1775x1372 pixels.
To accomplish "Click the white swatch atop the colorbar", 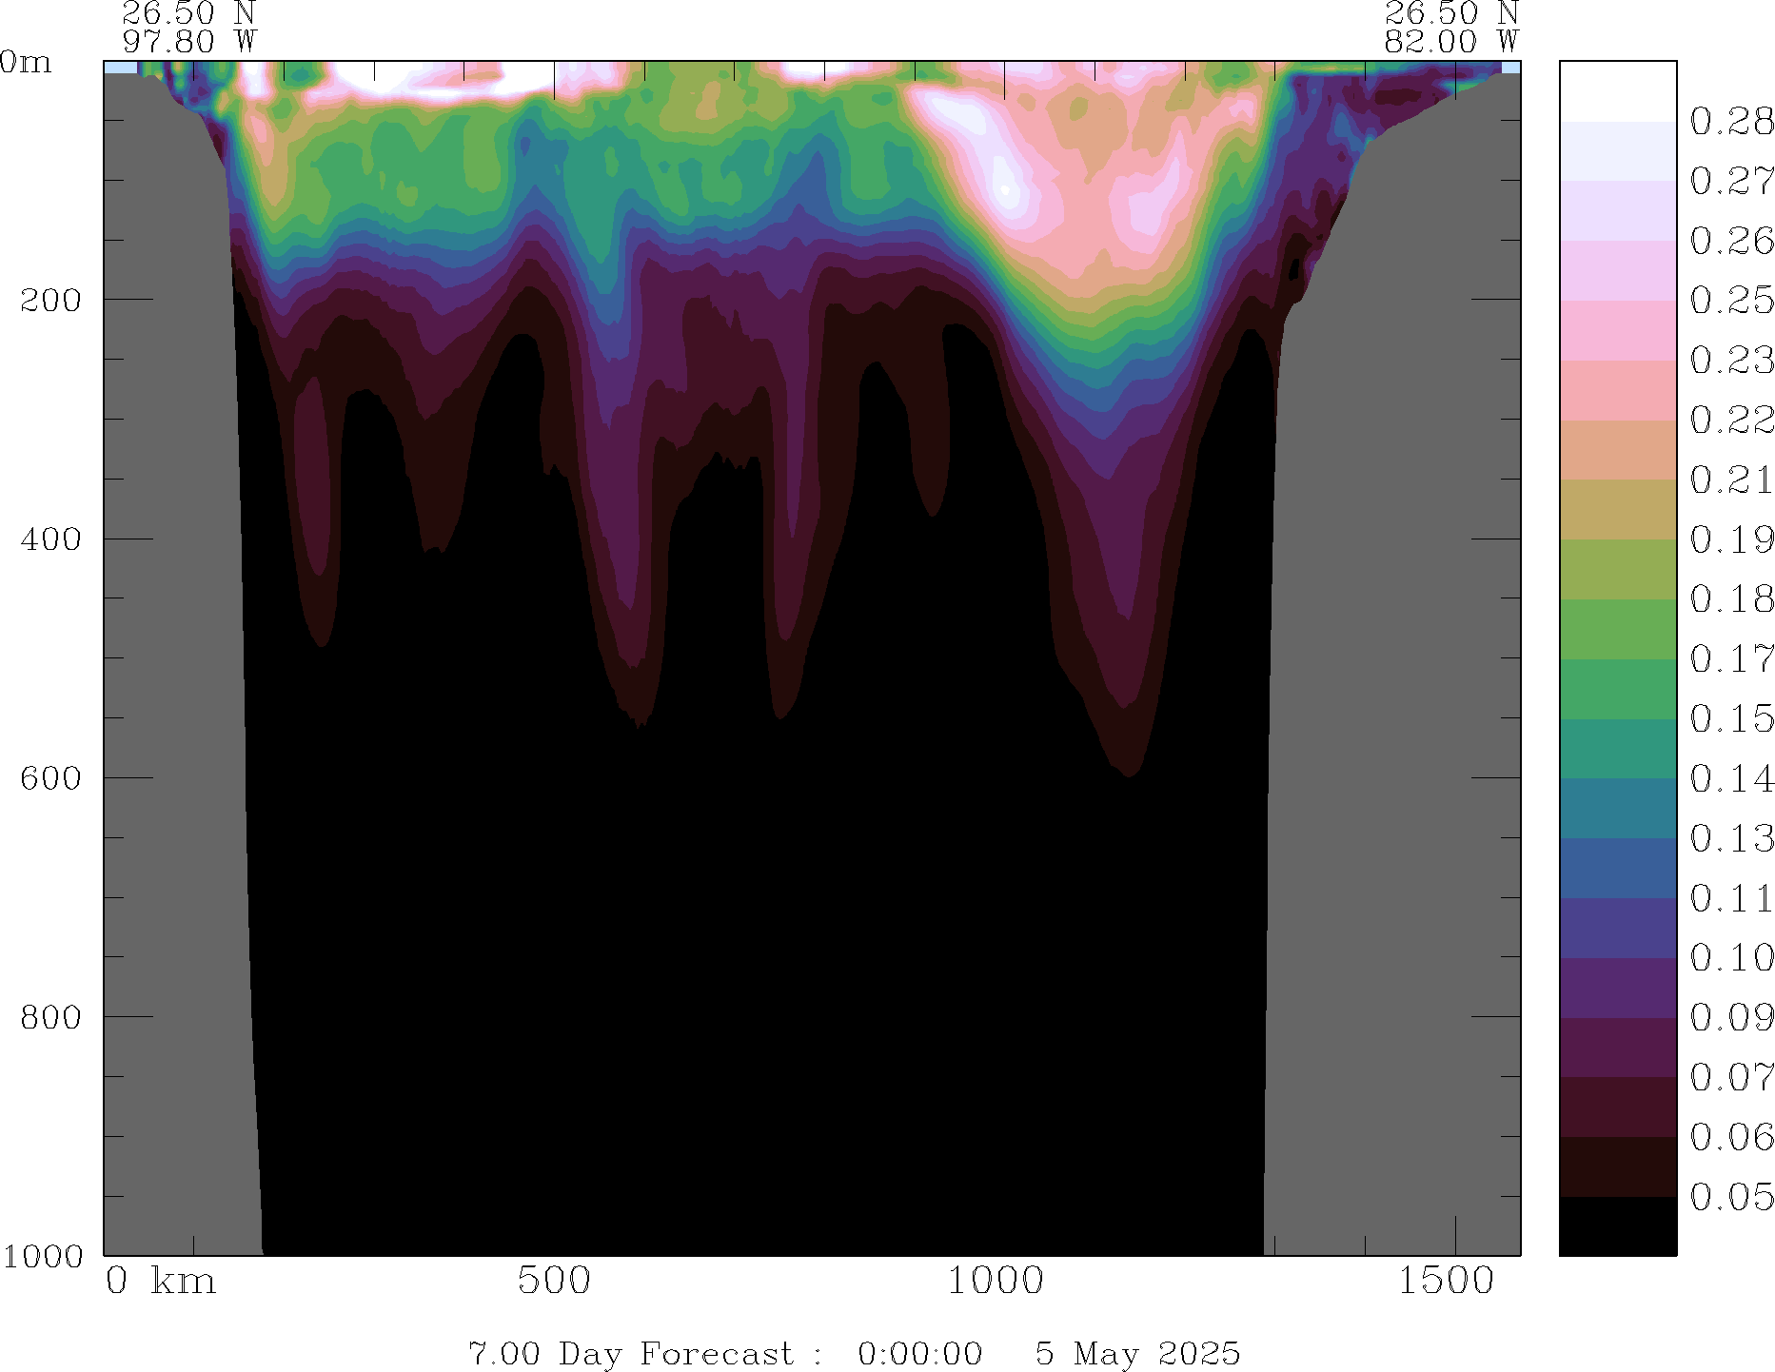I will coord(1617,91).
